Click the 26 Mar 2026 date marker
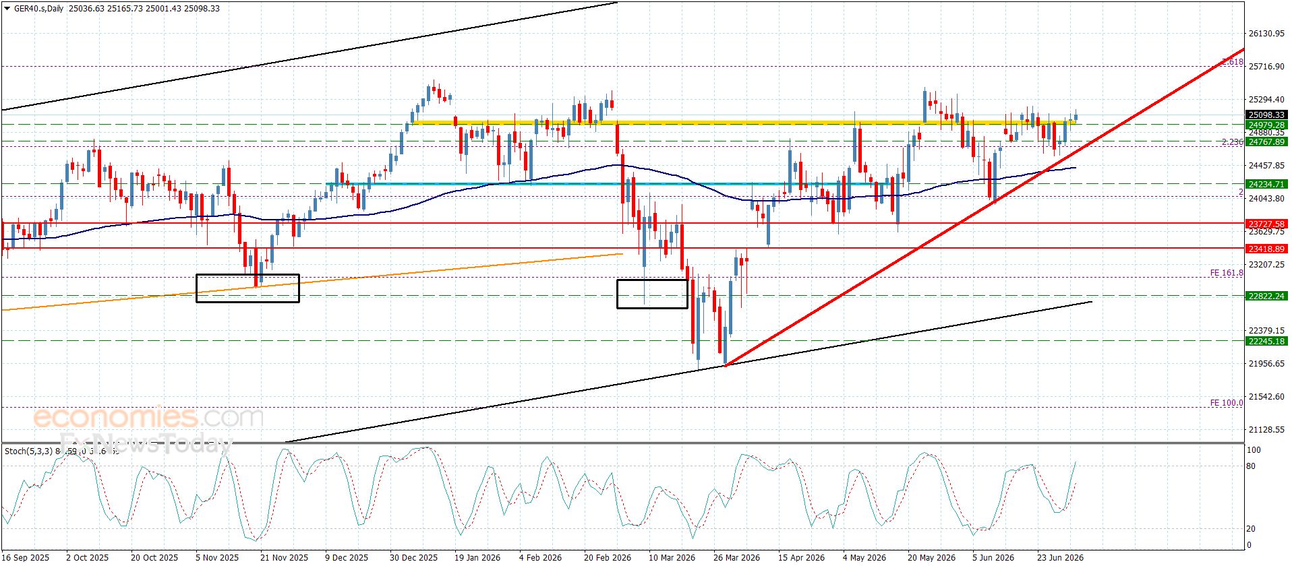This screenshot has height=566, width=1292. coord(736,557)
